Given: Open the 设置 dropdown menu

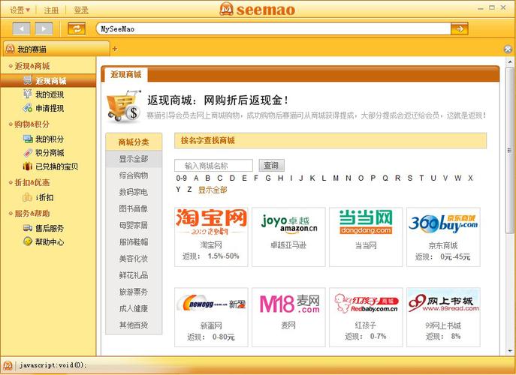Looking at the screenshot, I should (20, 10).
